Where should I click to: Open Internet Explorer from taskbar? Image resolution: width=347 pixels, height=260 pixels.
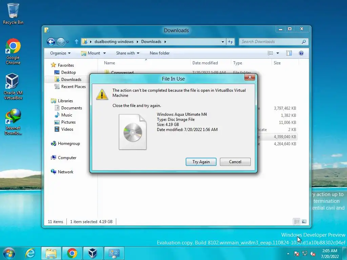click(x=30, y=253)
